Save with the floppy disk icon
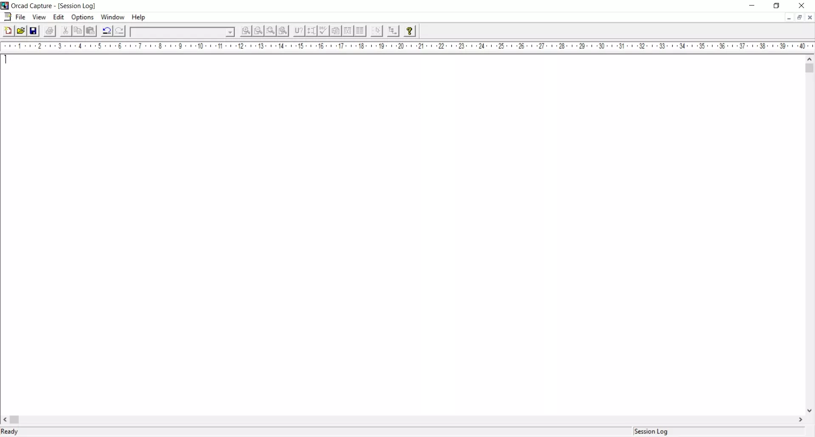815x437 pixels. 34,31
